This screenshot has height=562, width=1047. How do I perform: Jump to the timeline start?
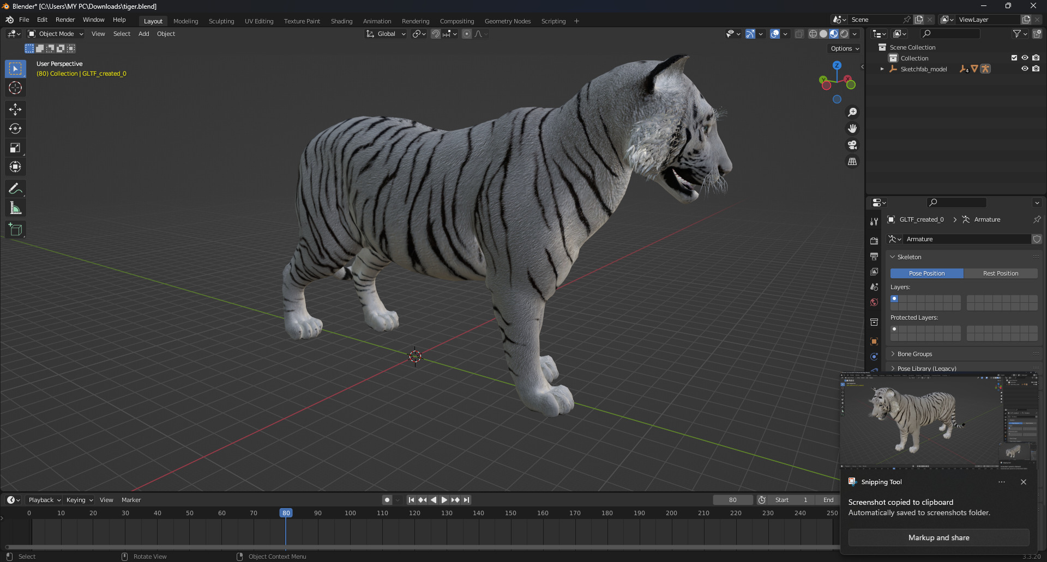[411, 500]
